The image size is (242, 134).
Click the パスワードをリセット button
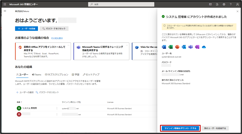click(54, 28)
